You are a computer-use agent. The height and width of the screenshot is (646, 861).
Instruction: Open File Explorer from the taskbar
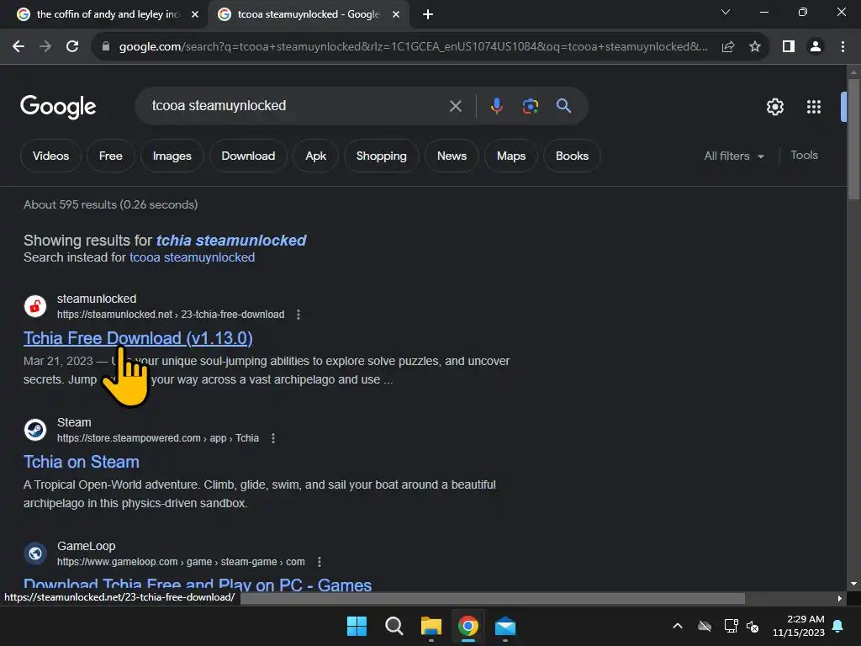pos(431,626)
